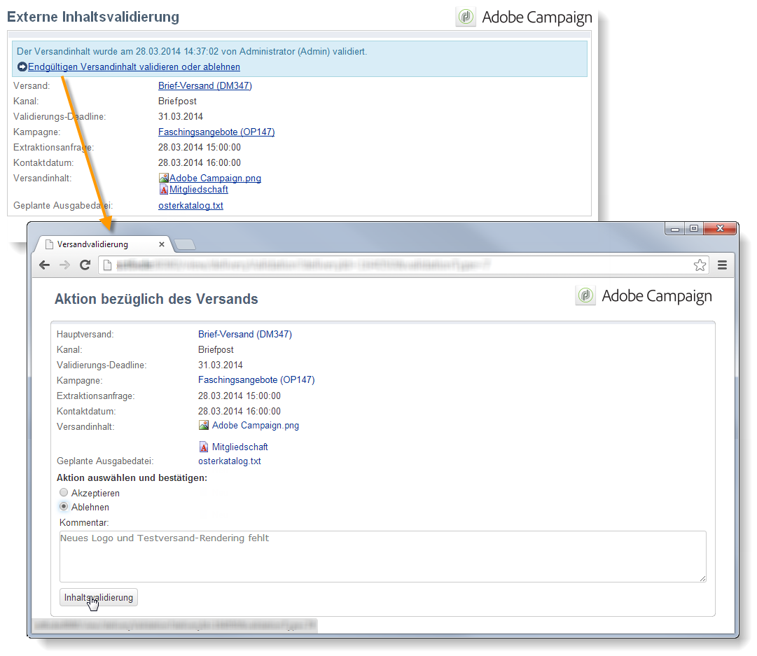This screenshot has width=757, height=656.
Task: Open Adobe Campaign.png in Aktion page
Action: [x=256, y=425]
